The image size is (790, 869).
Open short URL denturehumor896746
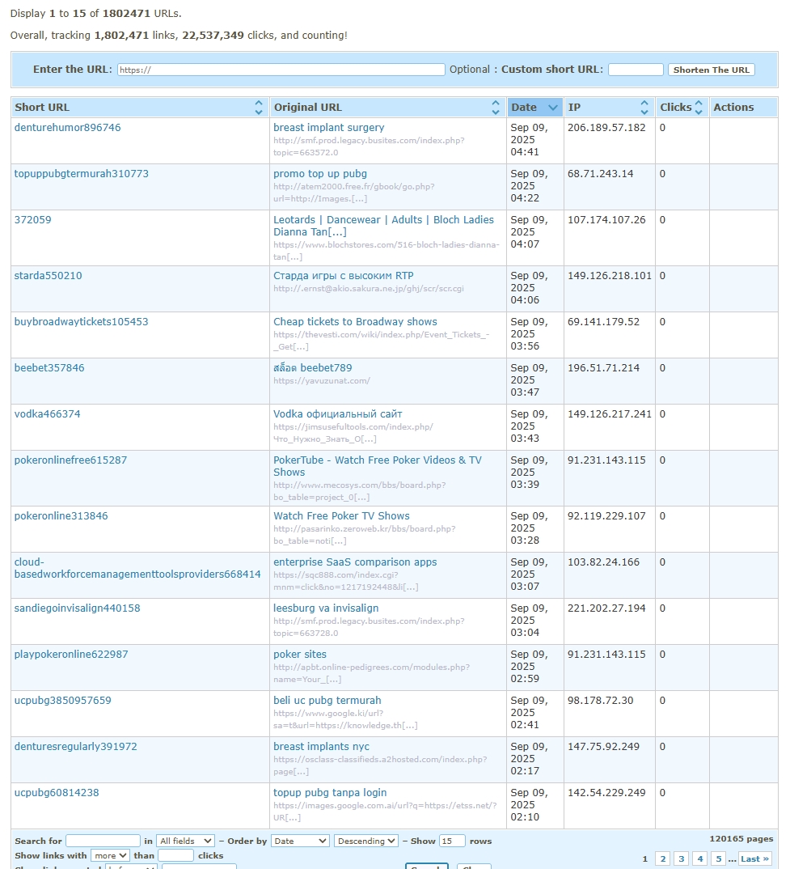point(68,128)
